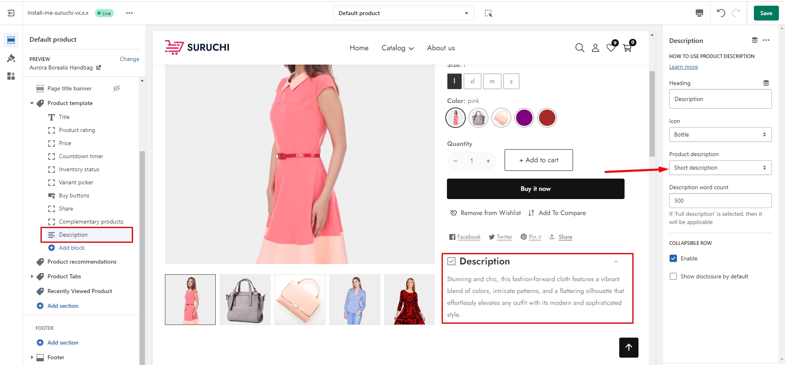Click the green Save button
The image size is (785, 365).
(766, 13)
